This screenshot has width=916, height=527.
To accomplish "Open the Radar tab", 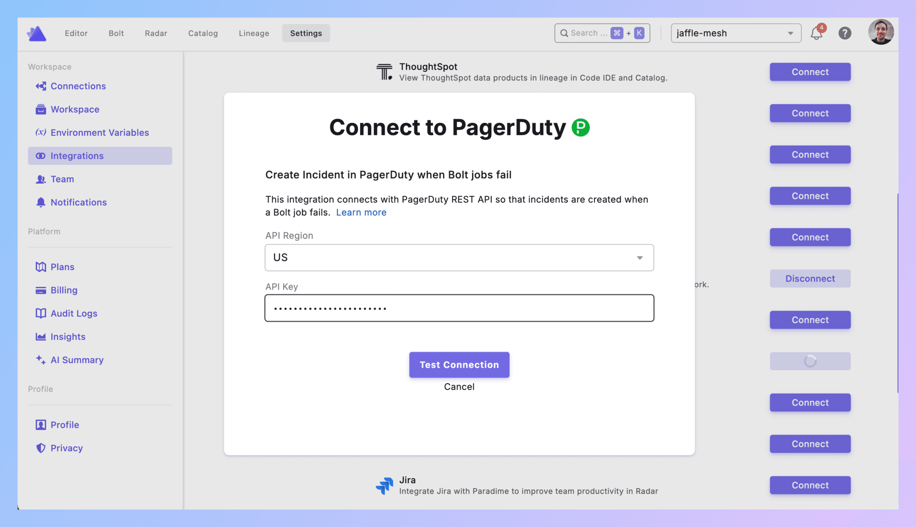I will [x=156, y=33].
